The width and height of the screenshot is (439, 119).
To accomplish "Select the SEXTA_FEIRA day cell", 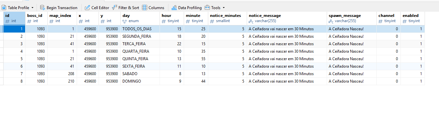I will pos(140,66).
